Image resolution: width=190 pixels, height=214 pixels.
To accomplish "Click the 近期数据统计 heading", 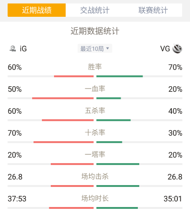I will [x=95, y=31].
